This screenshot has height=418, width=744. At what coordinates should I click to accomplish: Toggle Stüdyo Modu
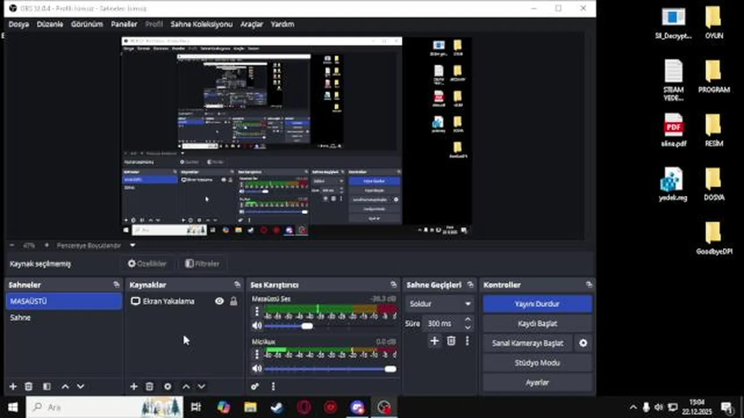(x=538, y=363)
